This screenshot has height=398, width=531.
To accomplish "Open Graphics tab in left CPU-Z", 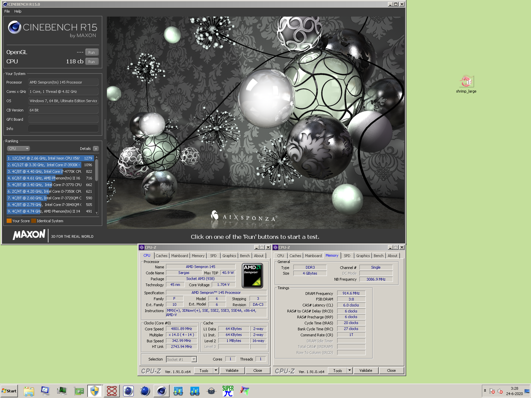I will (x=229, y=256).
